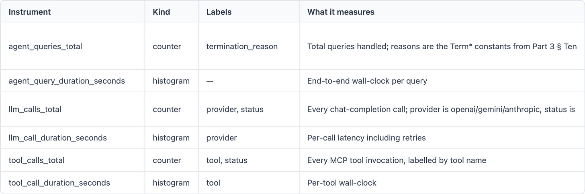This screenshot has height=194, width=585.
Task: Click the histogram kind for tool_call_duration_seconds
Action: click(171, 183)
